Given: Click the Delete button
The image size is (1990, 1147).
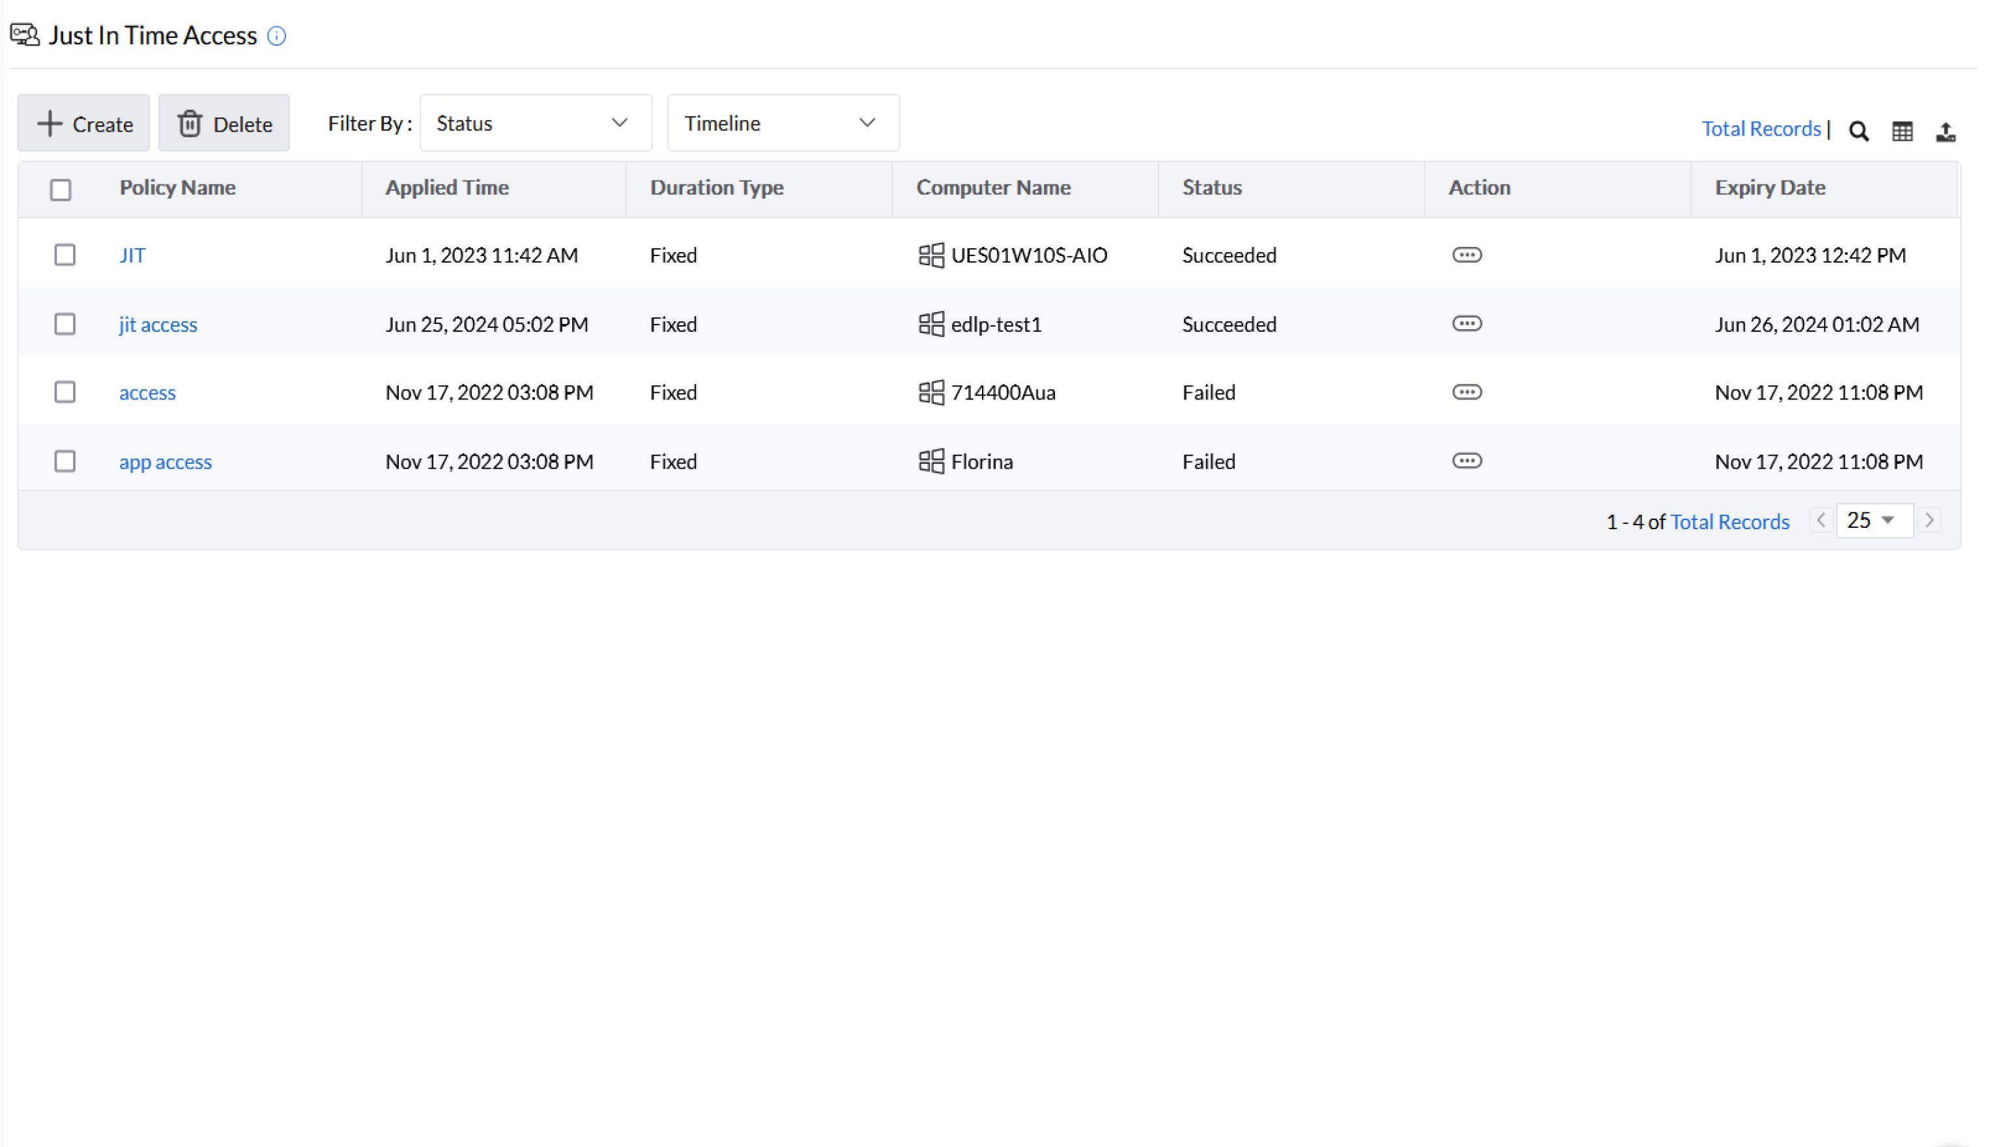Looking at the screenshot, I should pyautogui.click(x=224, y=124).
